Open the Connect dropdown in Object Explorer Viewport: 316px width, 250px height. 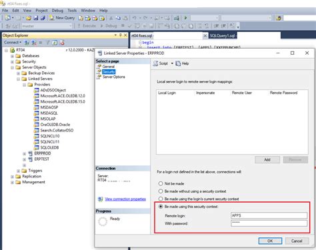(13, 42)
